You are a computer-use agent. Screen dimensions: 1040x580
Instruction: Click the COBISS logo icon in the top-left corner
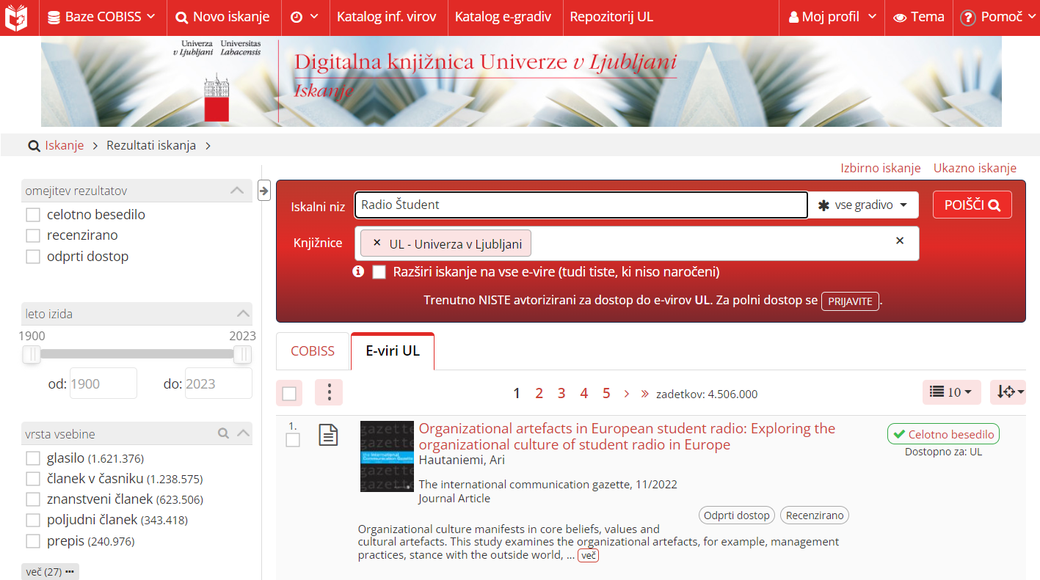click(x=16, y=17)
